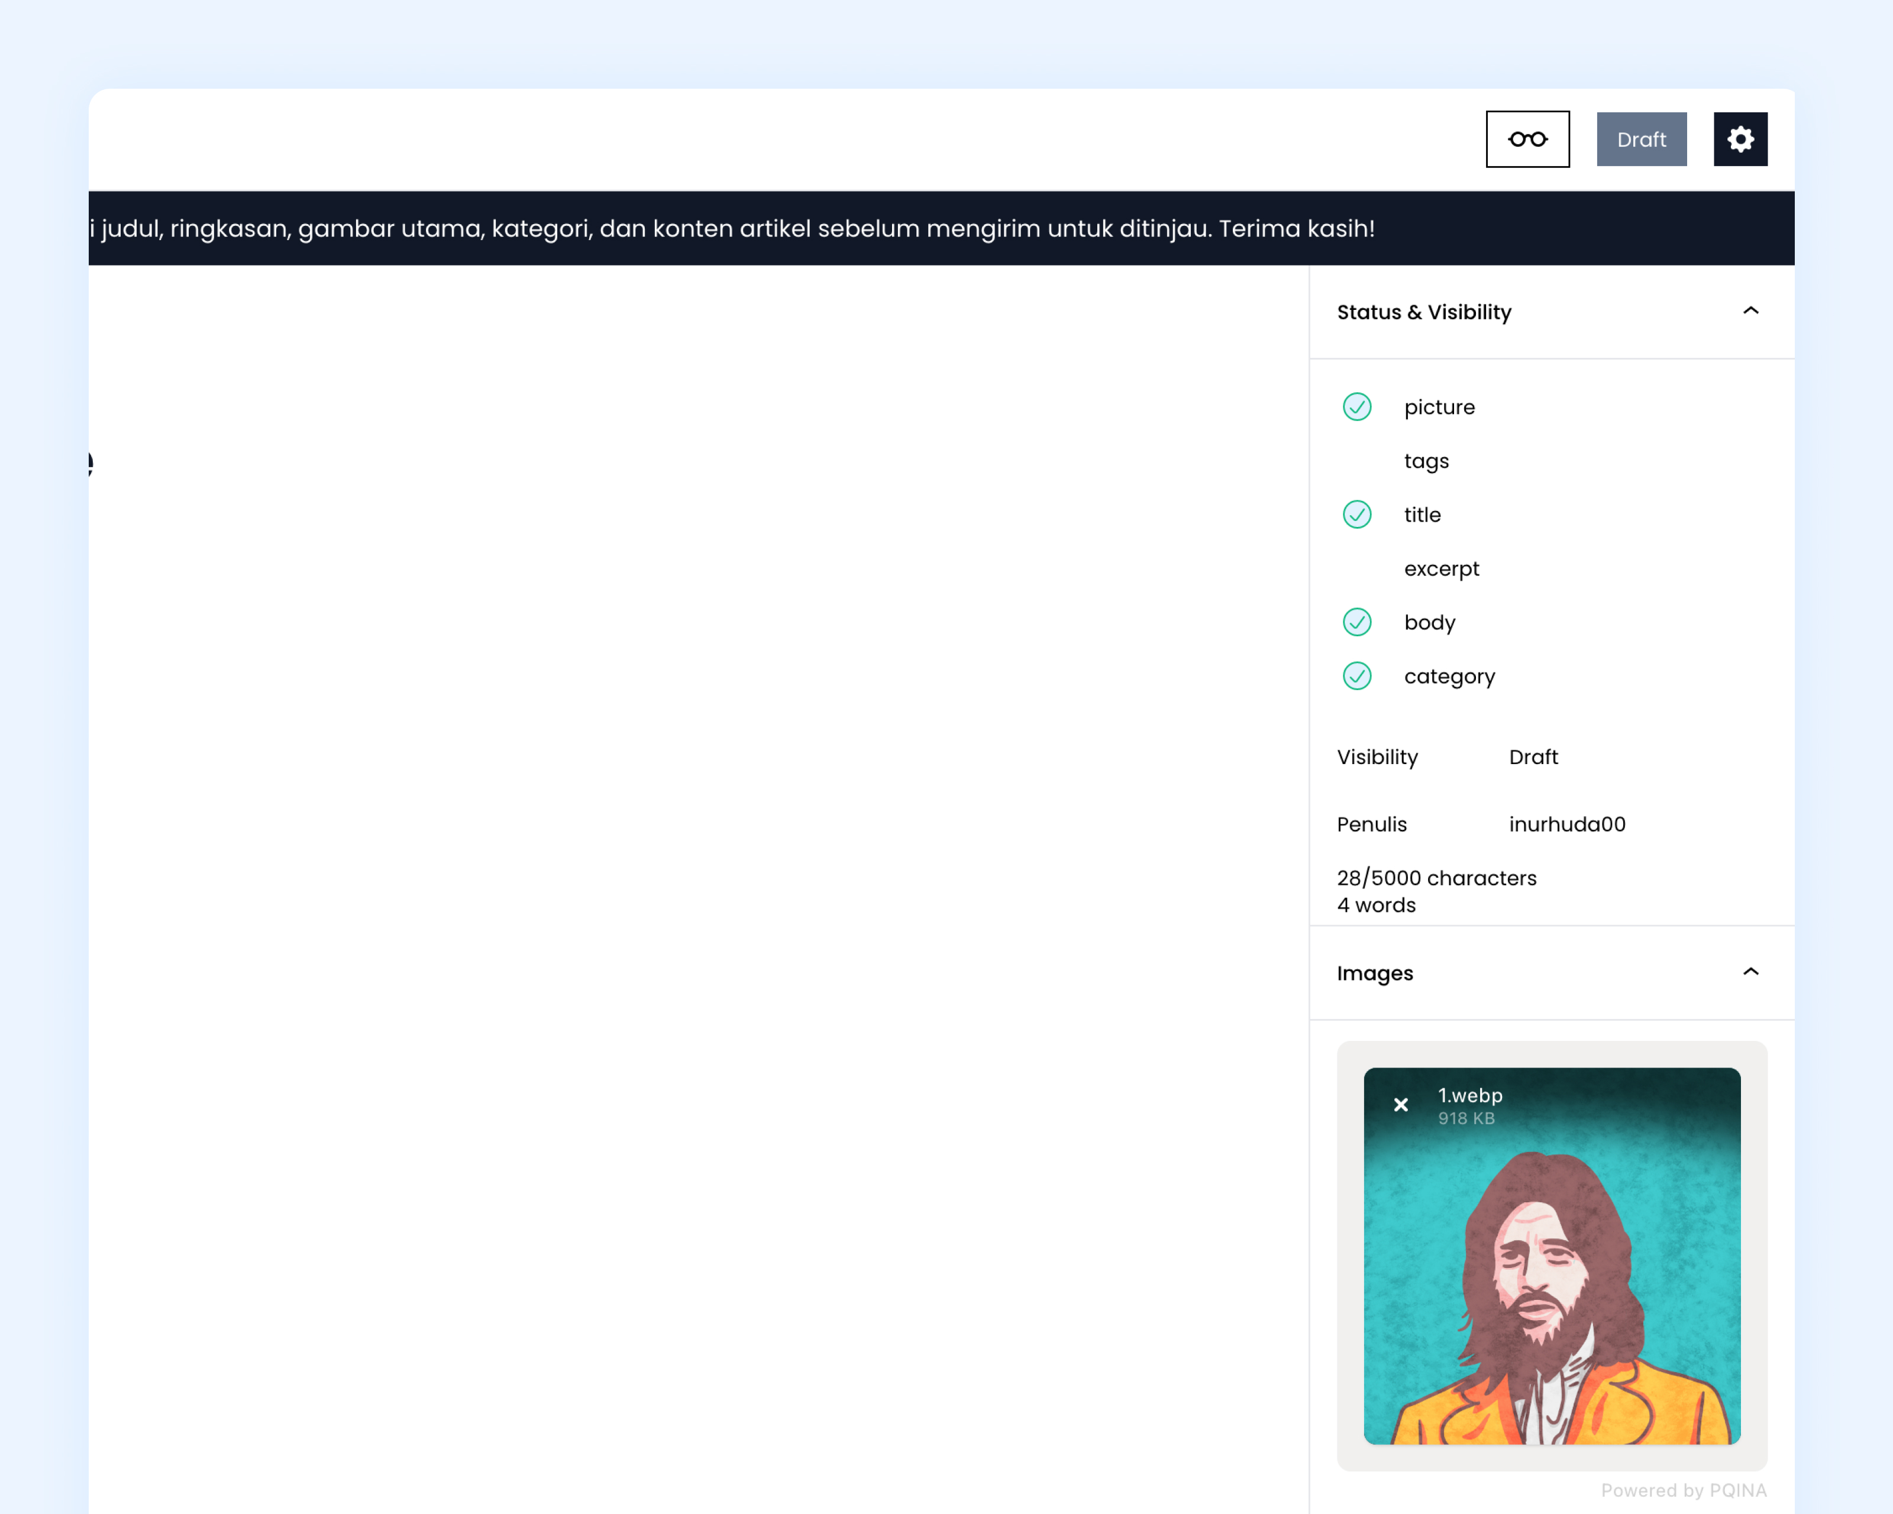
Task: Click on the tags field label
Action: [1424, 460]
